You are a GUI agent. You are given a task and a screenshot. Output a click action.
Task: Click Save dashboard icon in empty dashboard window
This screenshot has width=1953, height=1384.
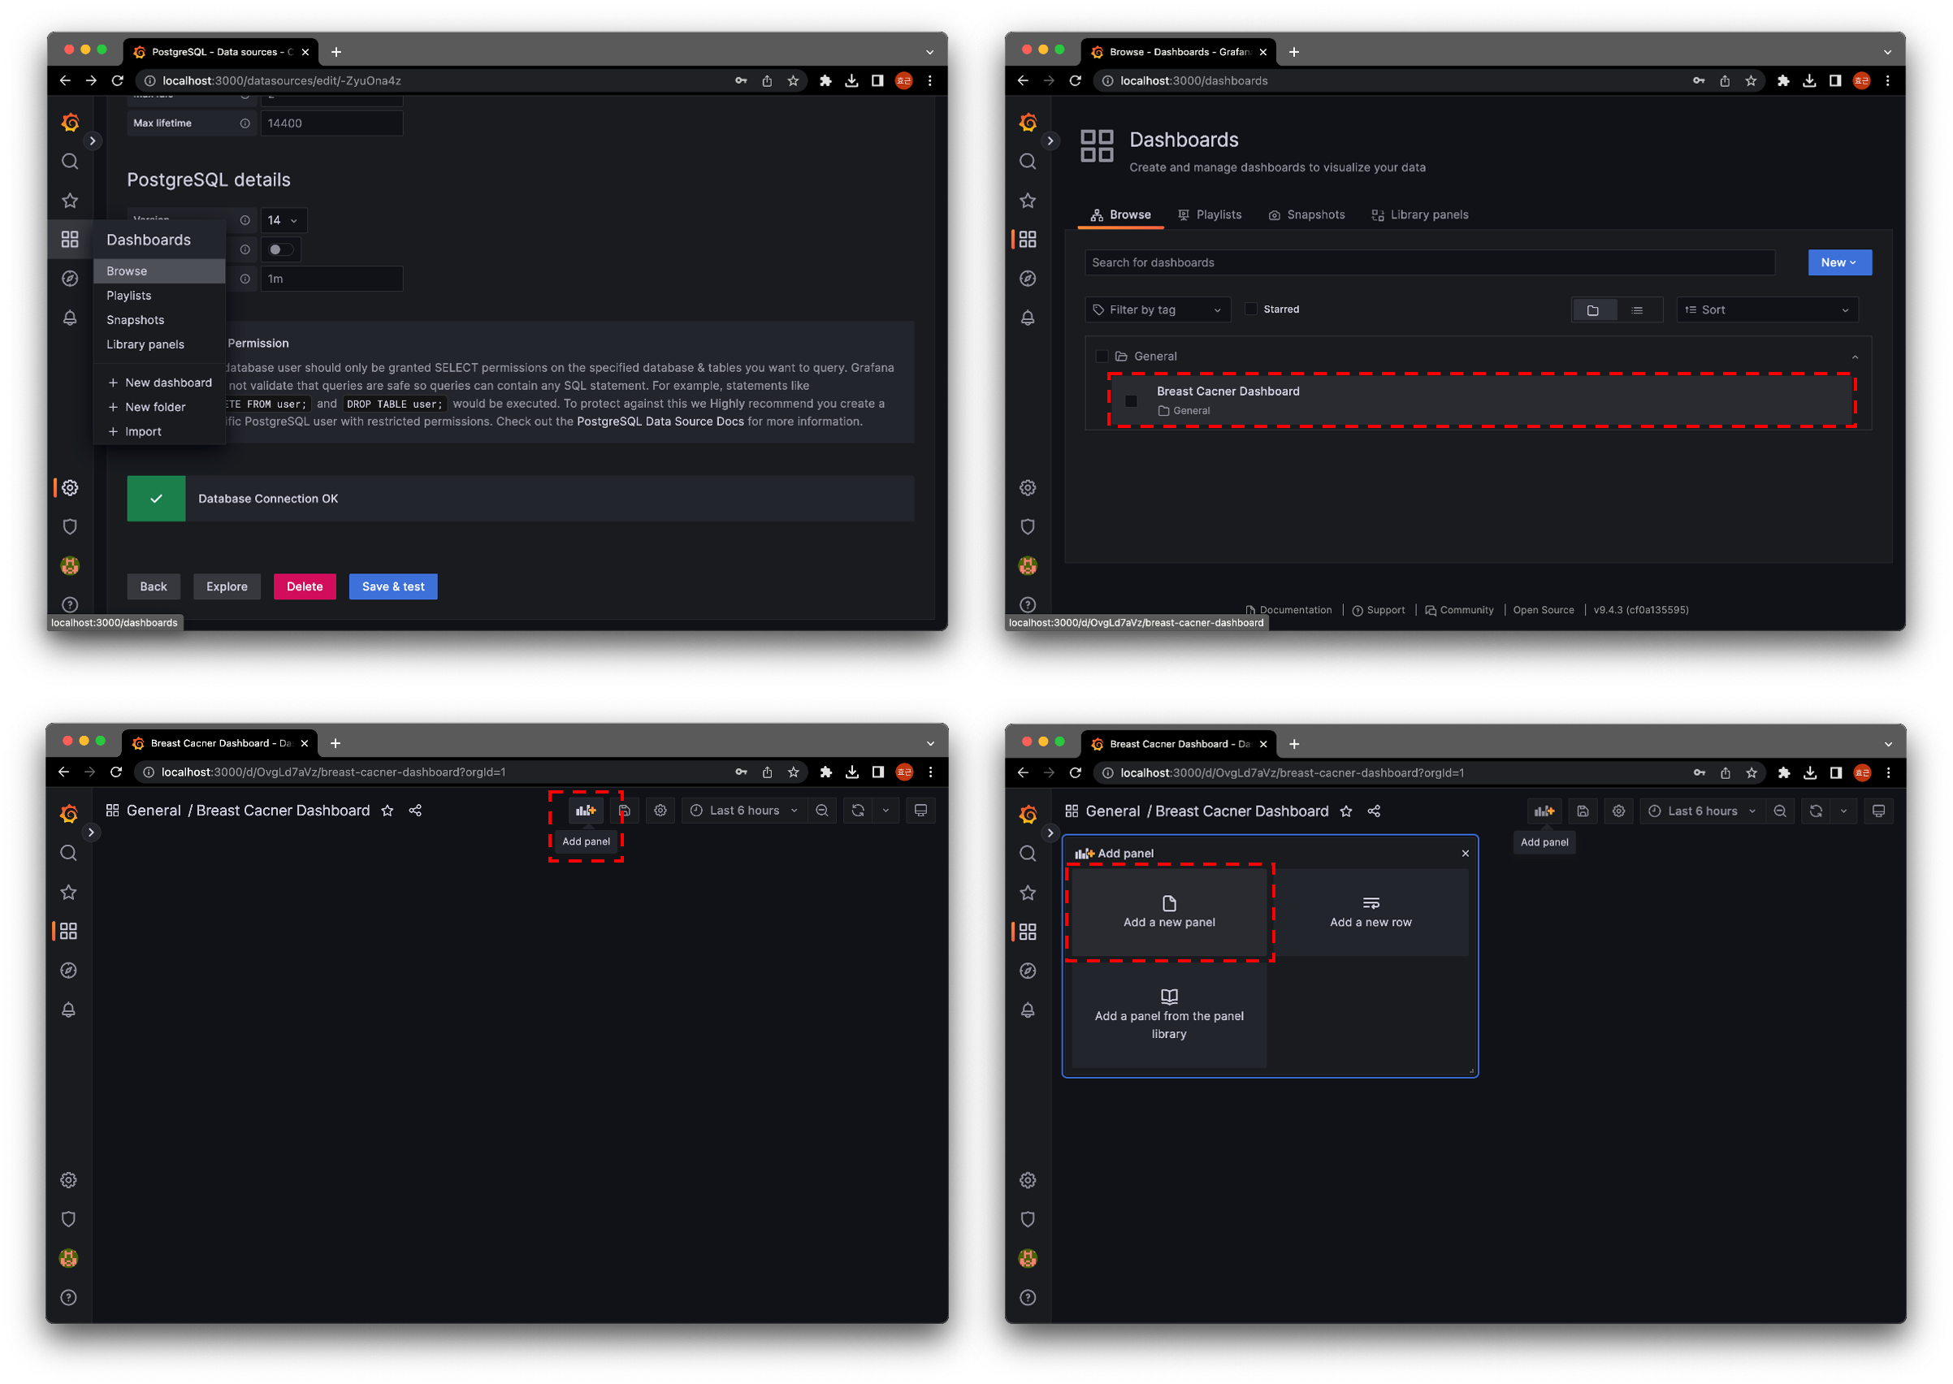pyautogui.click(x=624, y=811)
